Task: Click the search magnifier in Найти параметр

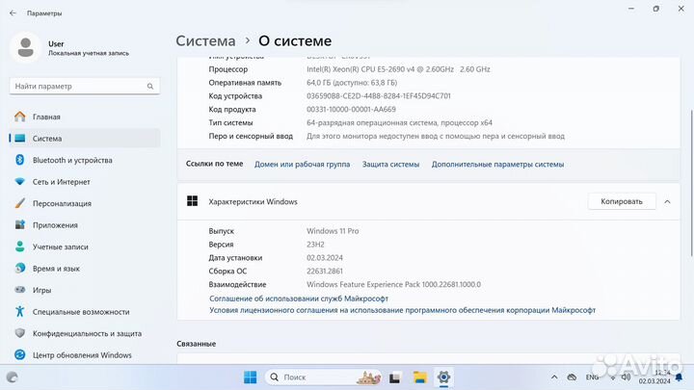Action: click(150, 87)
